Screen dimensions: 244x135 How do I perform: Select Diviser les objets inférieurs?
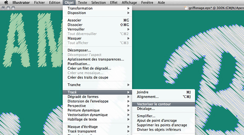click(x=164, y=130)
